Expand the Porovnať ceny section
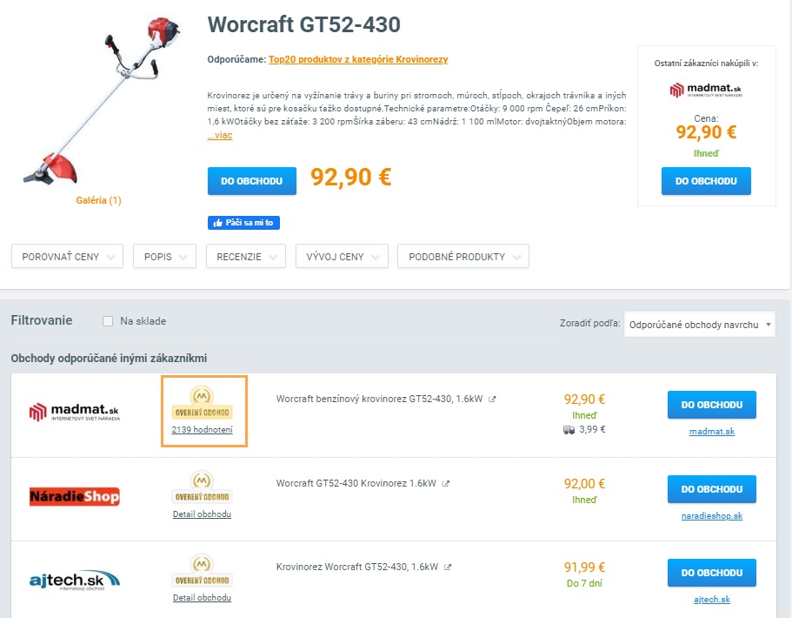The height and width of the screenshot is (618, 792). coord(67,257)
